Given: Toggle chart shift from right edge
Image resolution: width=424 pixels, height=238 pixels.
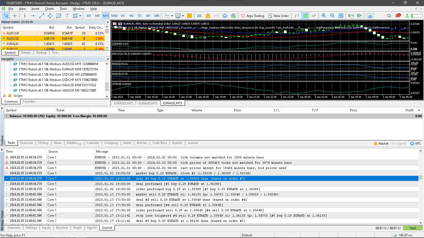Looking at the screenshot, I should (x=359, y=16).
